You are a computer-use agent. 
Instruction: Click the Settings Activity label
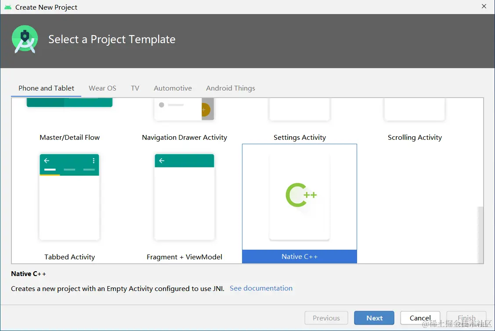pyautogui.click(x=300, y=138)
